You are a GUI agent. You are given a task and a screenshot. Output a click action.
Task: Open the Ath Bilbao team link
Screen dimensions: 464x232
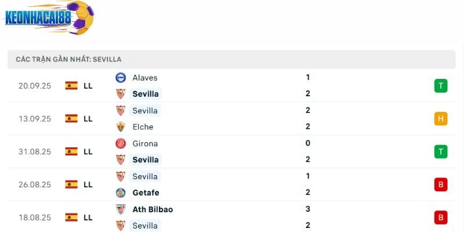[x=152, y=209]
